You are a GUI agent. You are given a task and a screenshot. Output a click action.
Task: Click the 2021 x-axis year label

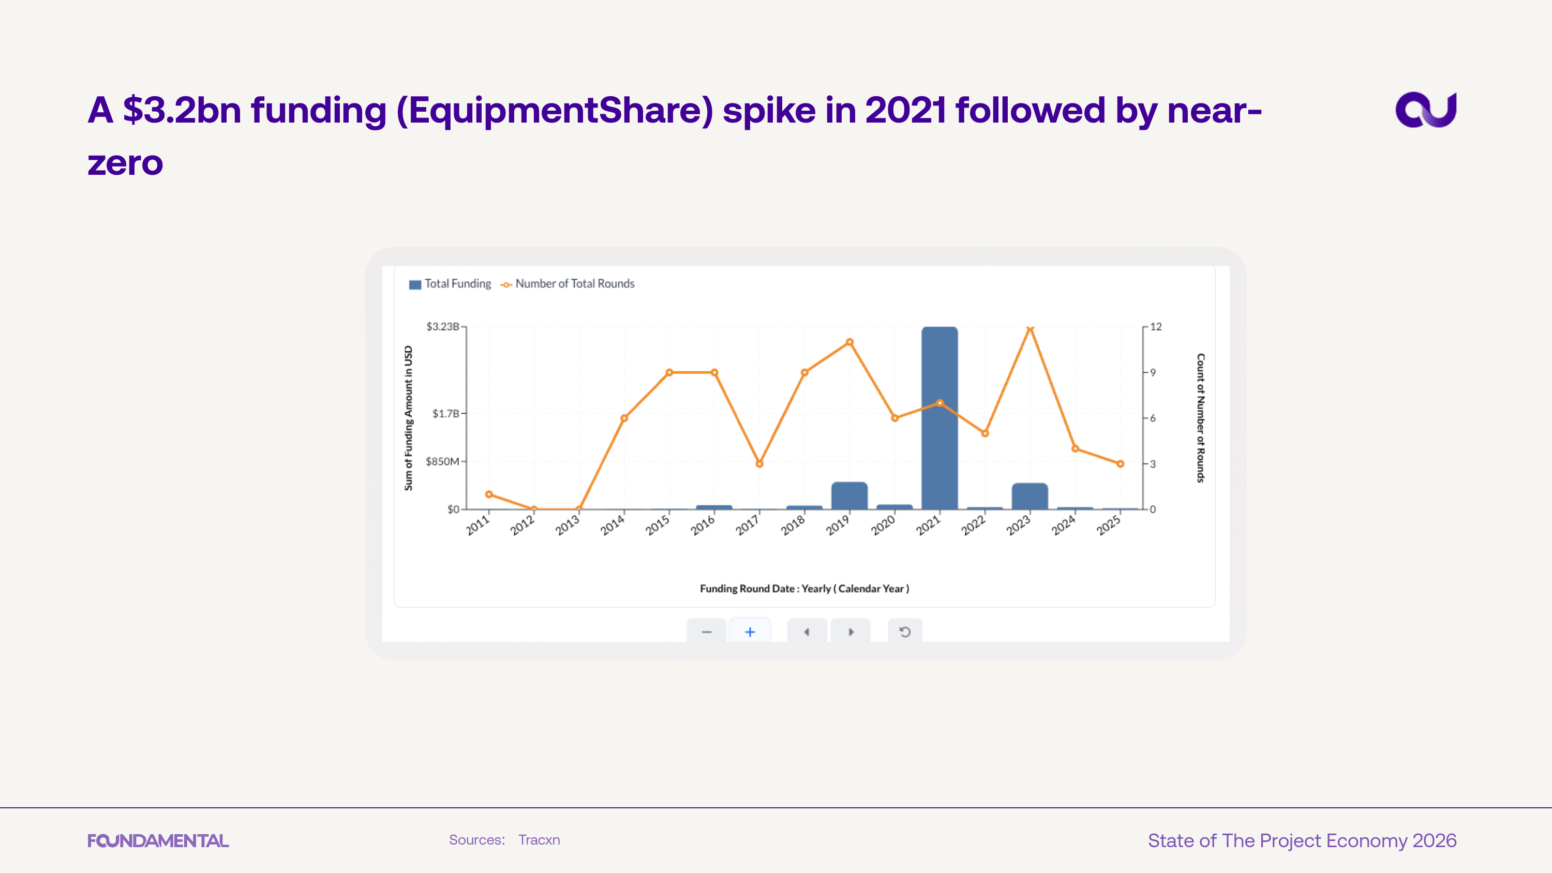coord(929,525)
